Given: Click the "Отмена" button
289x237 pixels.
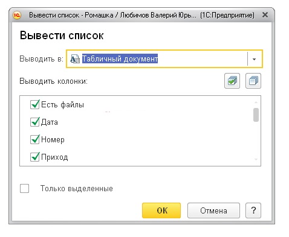Looking at the screenshot, I should pyautogui.click(x=213, y=210).
